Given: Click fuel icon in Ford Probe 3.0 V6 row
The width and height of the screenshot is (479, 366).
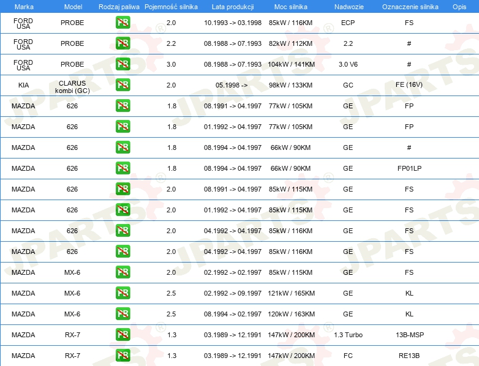Looking at the screenshot, I should [123, 64].
